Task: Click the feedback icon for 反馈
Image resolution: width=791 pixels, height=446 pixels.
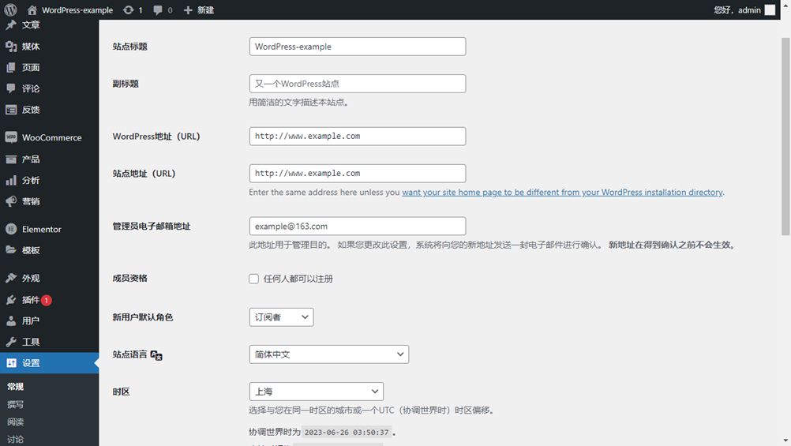Action: 11,110
